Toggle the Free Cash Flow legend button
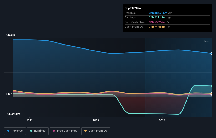The image size is (216, 138). point(65,131)
